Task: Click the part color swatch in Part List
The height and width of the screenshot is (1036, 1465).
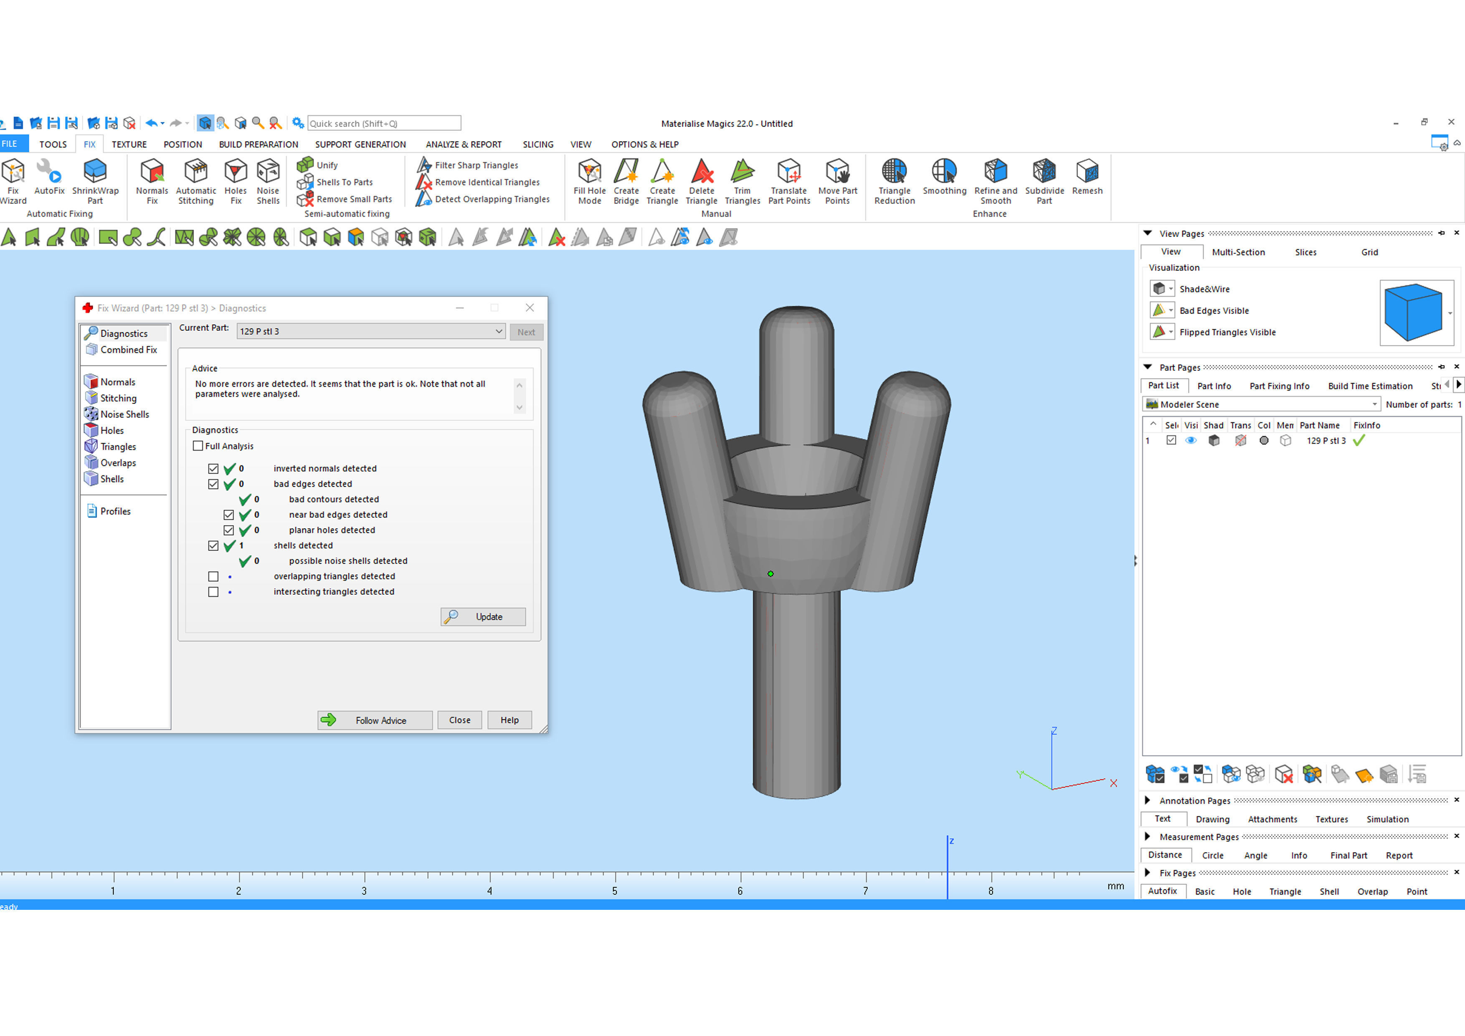Action: pos(1263,440)
